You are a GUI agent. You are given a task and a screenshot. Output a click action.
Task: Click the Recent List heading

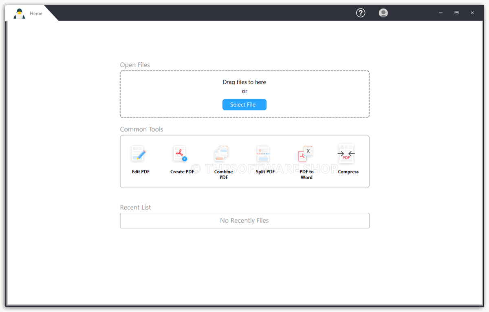coord(135,207)
